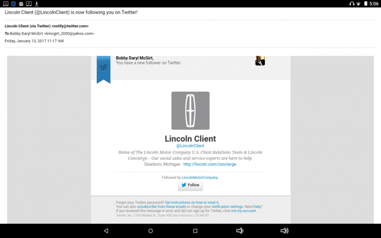Open the alert notification icon in status bar
This screenshot has height=238, width=381.
(x=29, y=4)
